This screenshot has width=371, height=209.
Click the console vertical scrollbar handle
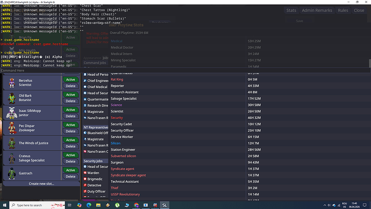(370, 63)
